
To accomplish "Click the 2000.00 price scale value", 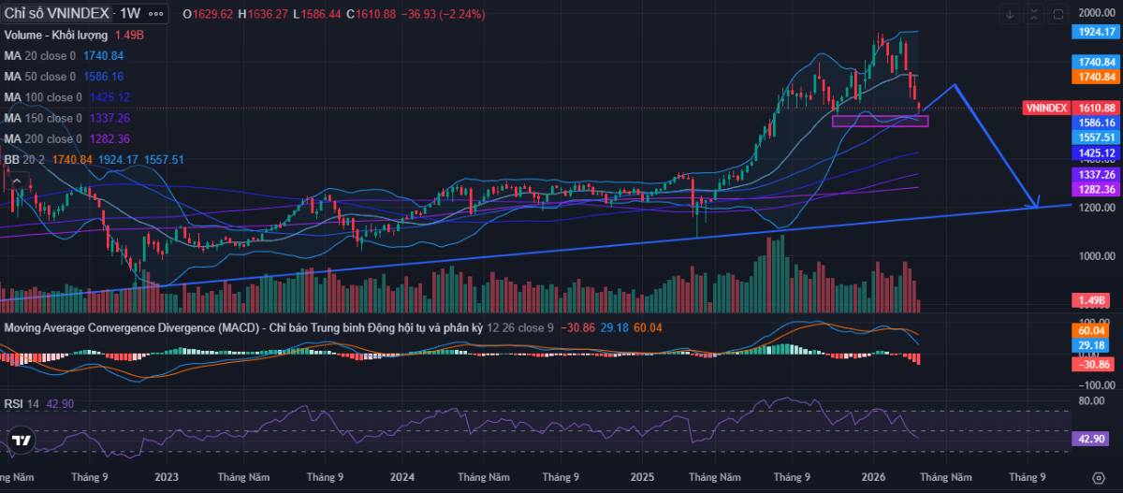I will pos(1097,13).
